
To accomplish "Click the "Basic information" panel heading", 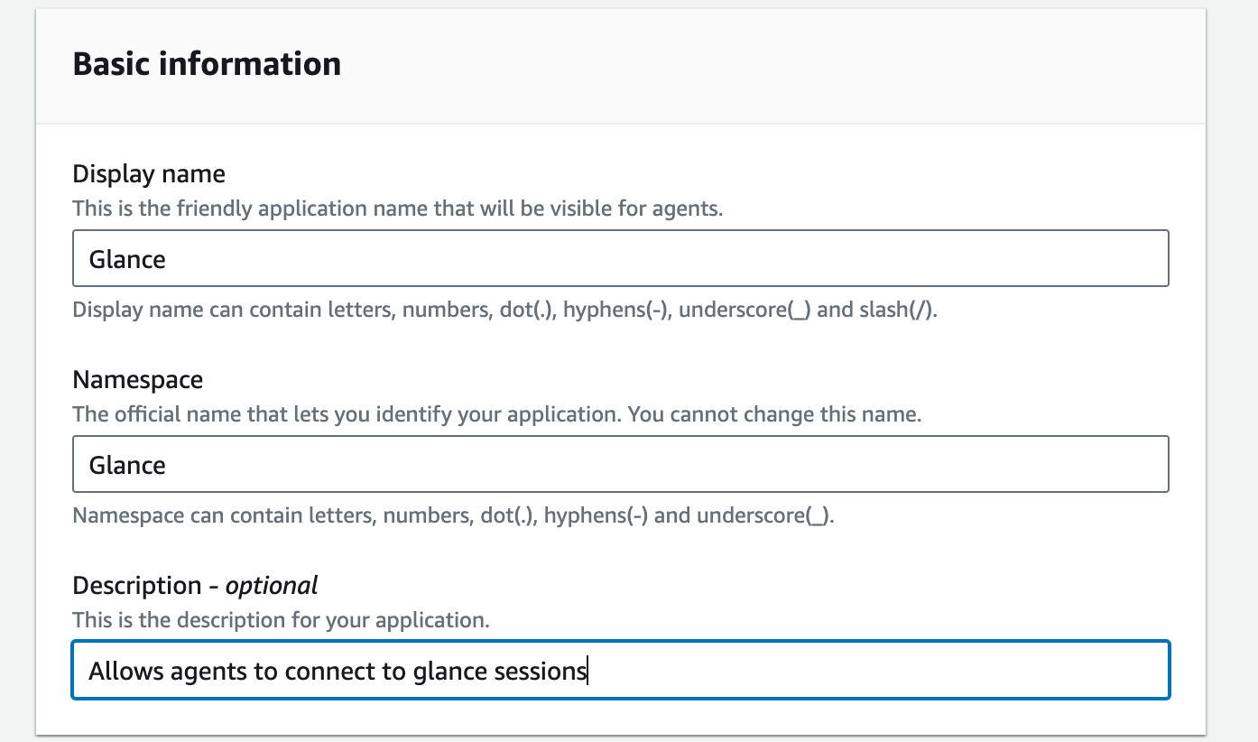I will click(x=207, y=64).
